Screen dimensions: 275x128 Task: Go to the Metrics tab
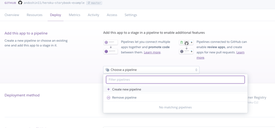(74, 15)
